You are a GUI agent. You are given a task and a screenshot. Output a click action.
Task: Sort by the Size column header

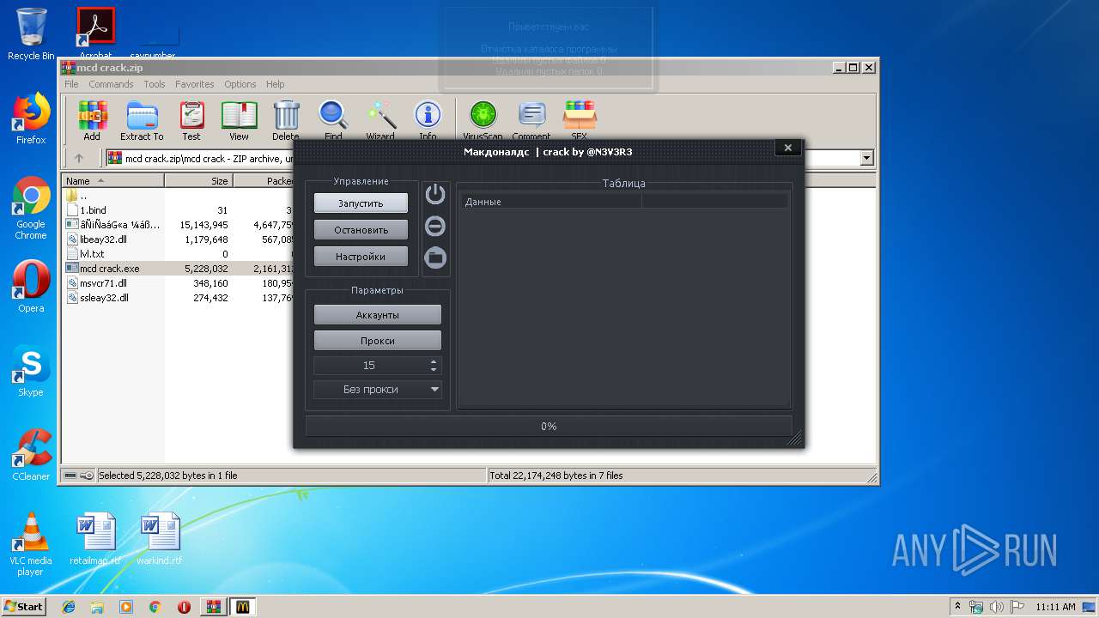pyautogui.click(x=198, y=181)
